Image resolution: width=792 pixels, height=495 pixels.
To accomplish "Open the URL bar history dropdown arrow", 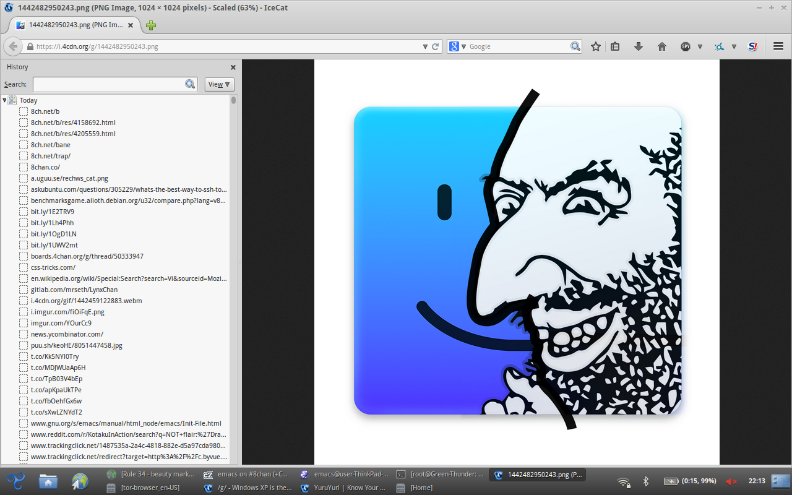I will point(425,46).
